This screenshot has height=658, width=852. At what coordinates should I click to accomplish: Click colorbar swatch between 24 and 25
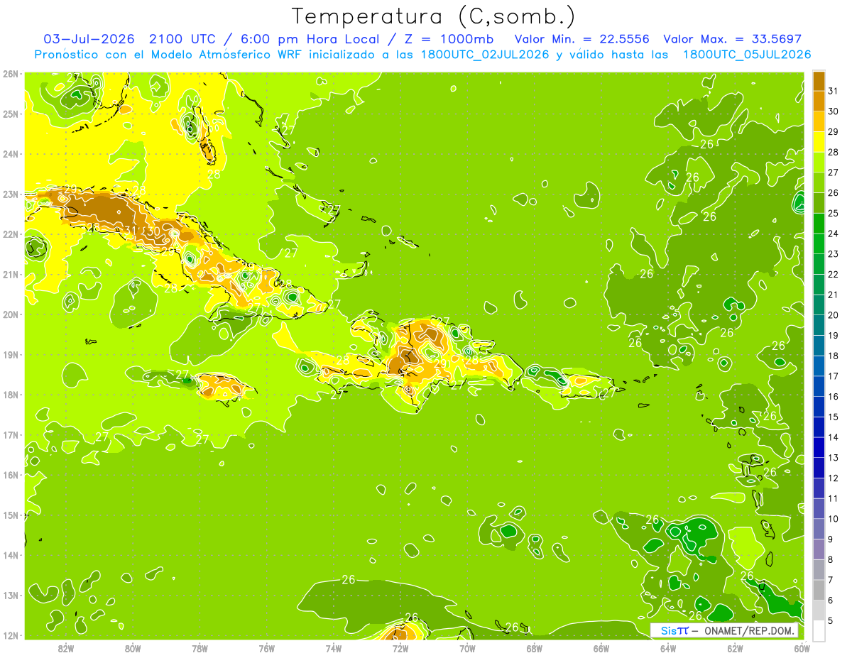click(x=819, y=223)
